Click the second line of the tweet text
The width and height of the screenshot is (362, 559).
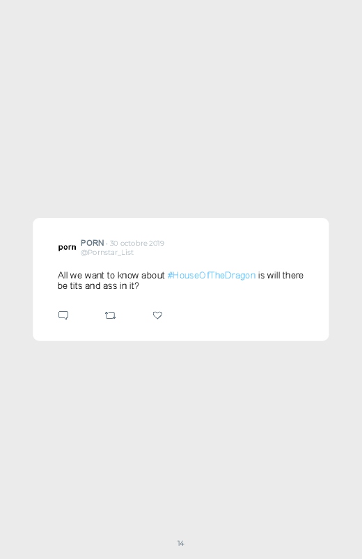98,286
